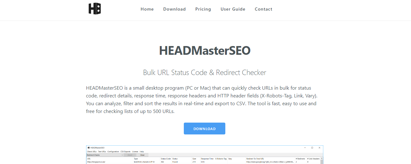Click the Clear button in the app toolbar

tap(142, 155)
